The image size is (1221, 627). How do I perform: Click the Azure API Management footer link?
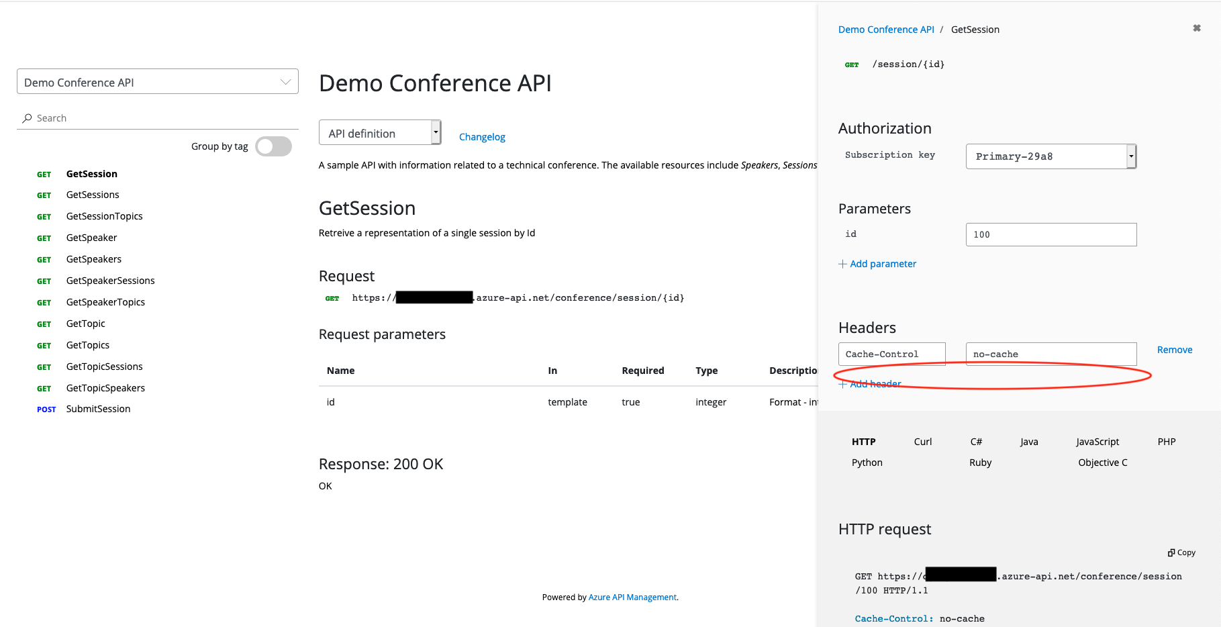click(632, 597)
